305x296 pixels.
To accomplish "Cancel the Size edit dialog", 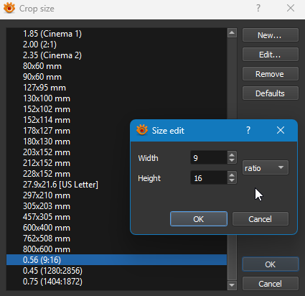I will click(261, 219).
